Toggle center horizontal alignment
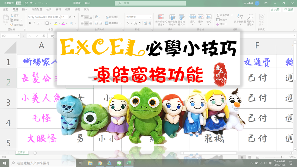The width and height of the screenshot is (297, 167). [x=86, y=23]
